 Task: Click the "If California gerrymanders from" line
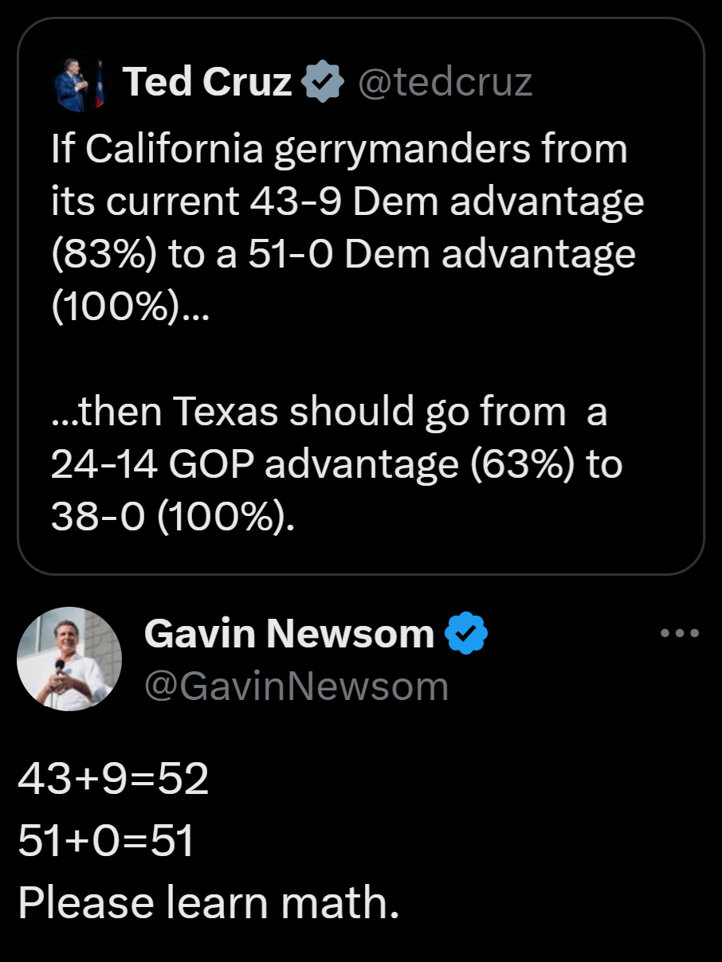pyautogui.click(x=339, y=150)
